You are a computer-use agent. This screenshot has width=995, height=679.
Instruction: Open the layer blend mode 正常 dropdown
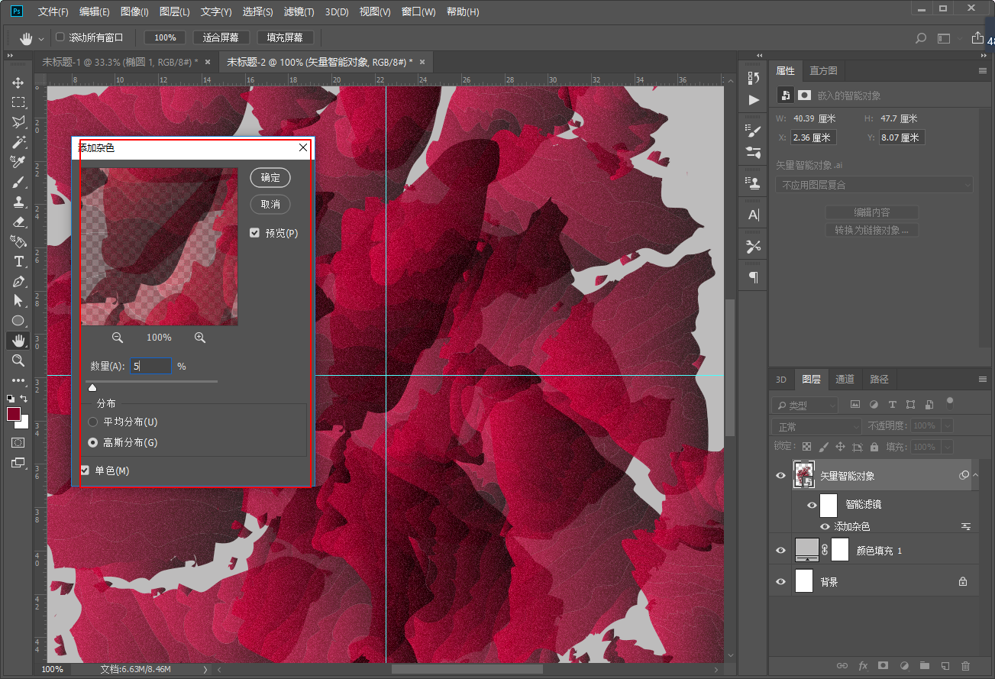pos(816,426)
